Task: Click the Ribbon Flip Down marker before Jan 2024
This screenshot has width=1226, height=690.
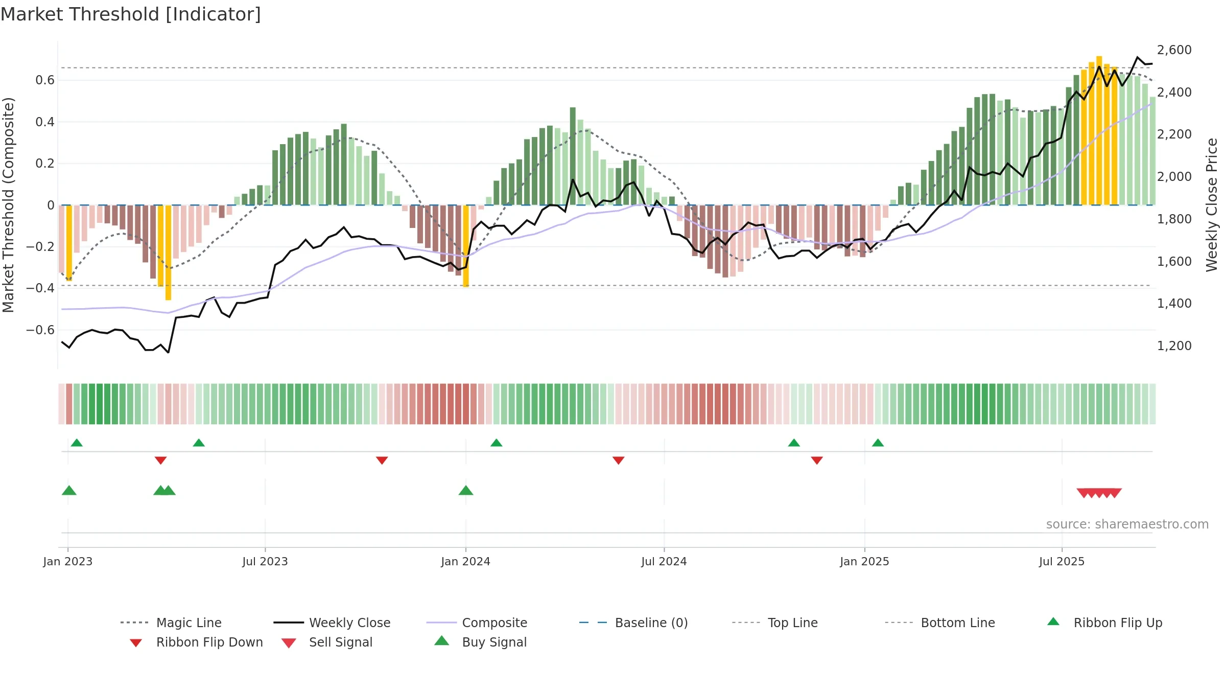Action: coord(382,461)
